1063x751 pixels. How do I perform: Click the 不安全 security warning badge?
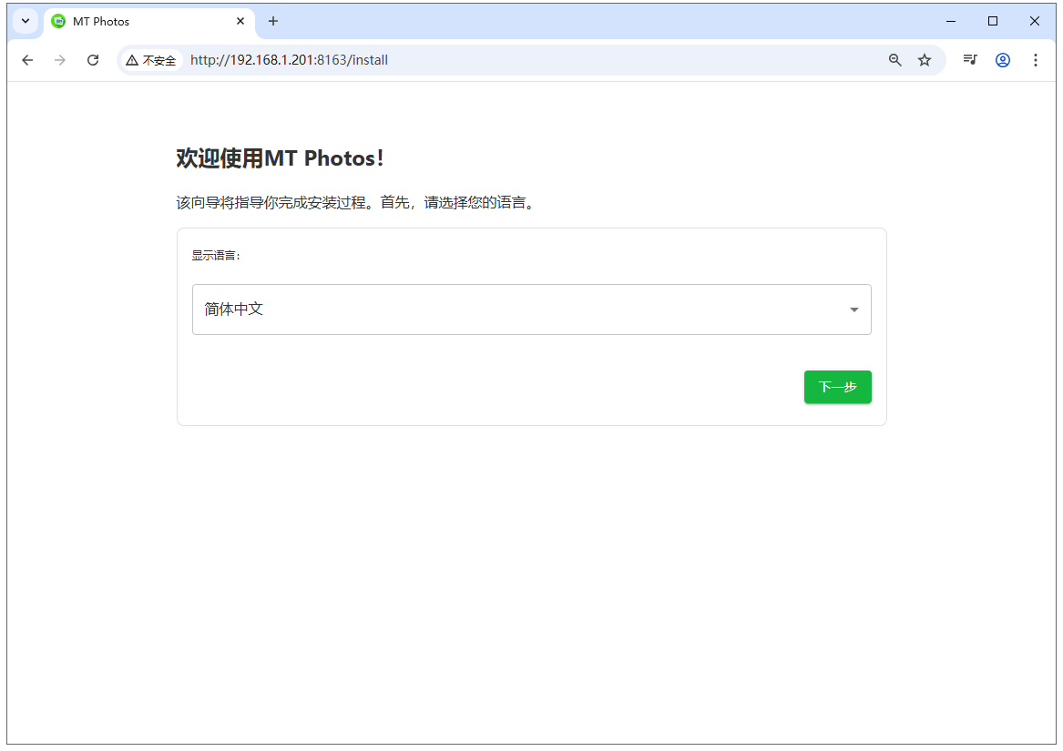point(151,60)
